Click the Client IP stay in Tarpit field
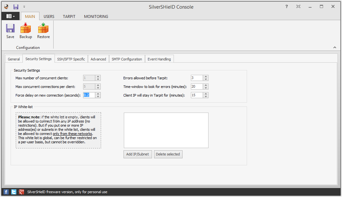Screen dimensions: 342x197 tap(197, 95)
